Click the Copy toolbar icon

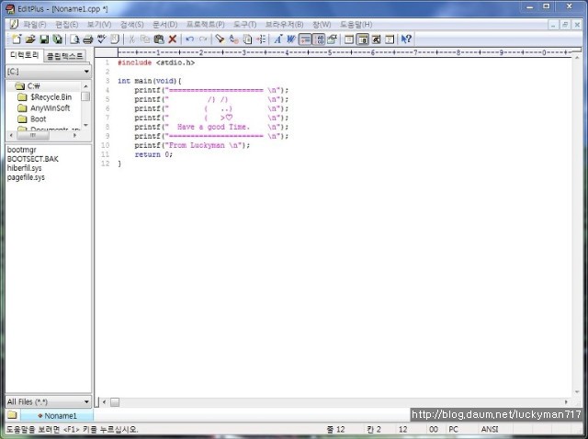[x=145, y=39]
